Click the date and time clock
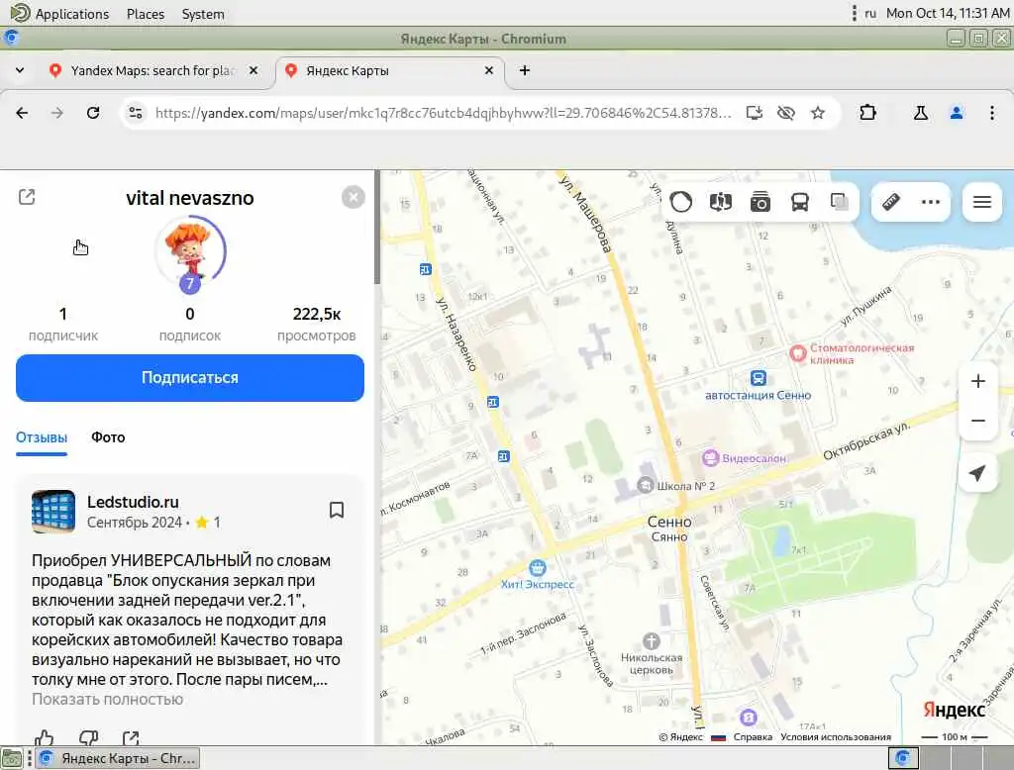 948,13
